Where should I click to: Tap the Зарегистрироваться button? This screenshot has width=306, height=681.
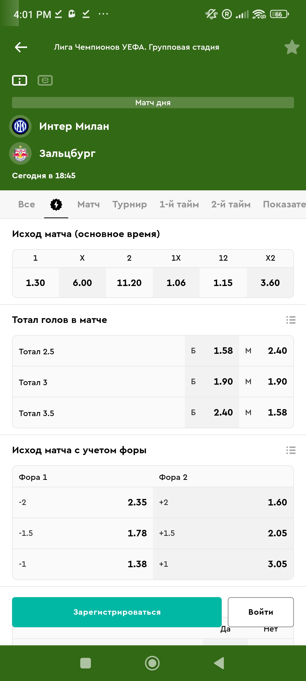tap(117, 612)
